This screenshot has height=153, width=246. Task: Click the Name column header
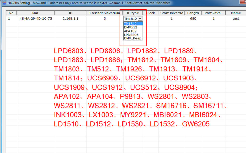coord(236,13)
